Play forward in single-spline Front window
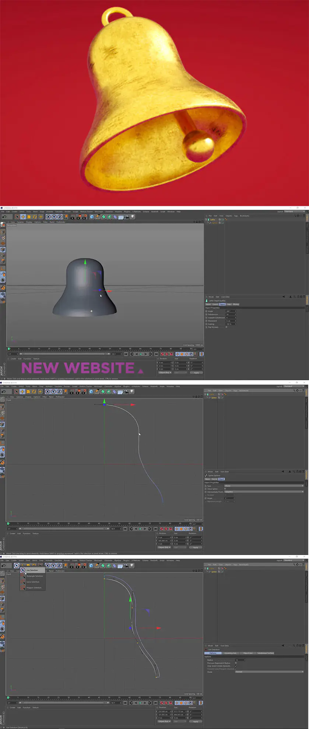309x729 pixels. 140,529
